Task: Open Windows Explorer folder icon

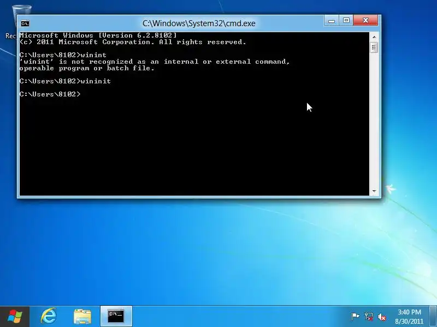Action: tap(82, 317)
